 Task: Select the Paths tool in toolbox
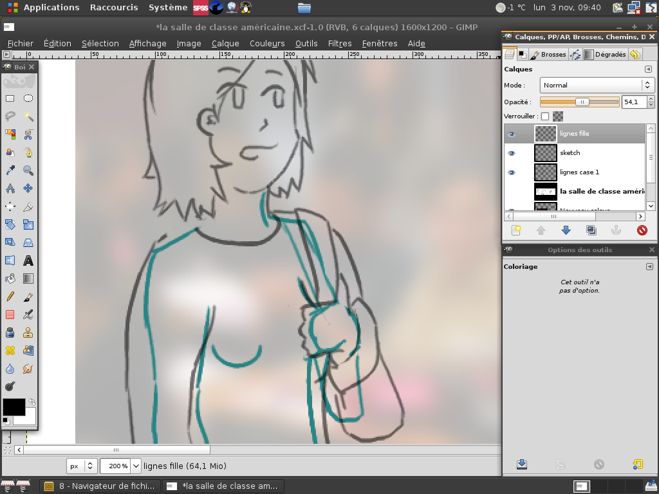tap(28, 152)
